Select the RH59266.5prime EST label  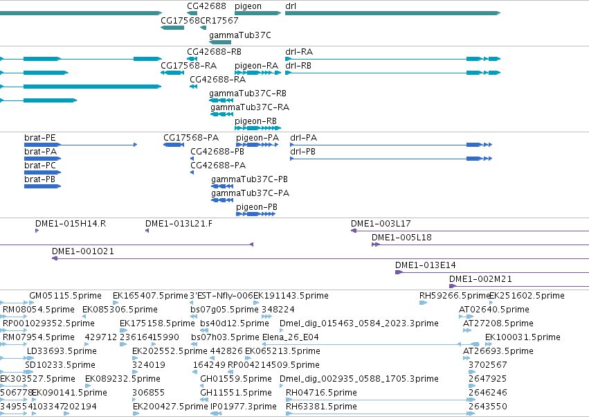pyautogui.click(x=455, y=296)
